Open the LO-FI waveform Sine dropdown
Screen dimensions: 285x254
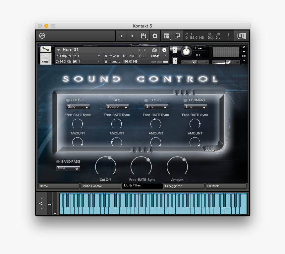tap(156, 107)
